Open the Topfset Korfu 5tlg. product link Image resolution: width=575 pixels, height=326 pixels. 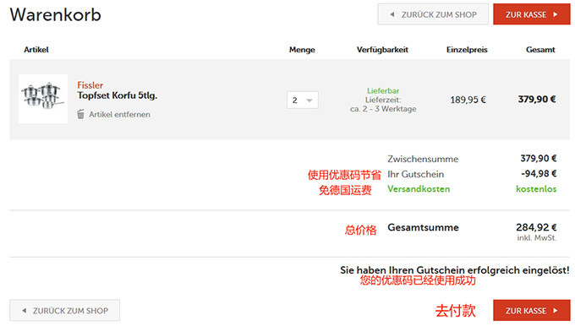(117, 95)
